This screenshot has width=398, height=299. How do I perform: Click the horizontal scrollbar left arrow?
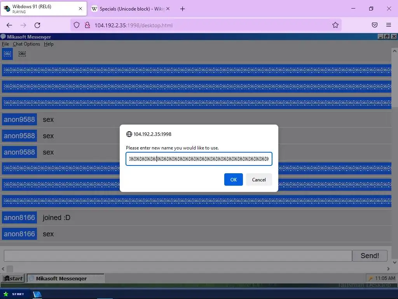coord(3,269)
